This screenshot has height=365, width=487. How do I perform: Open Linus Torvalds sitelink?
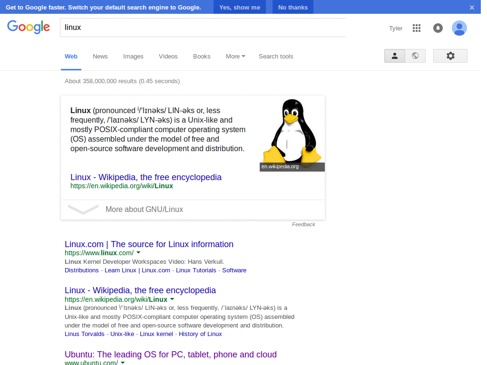click(x=85, y=334)
